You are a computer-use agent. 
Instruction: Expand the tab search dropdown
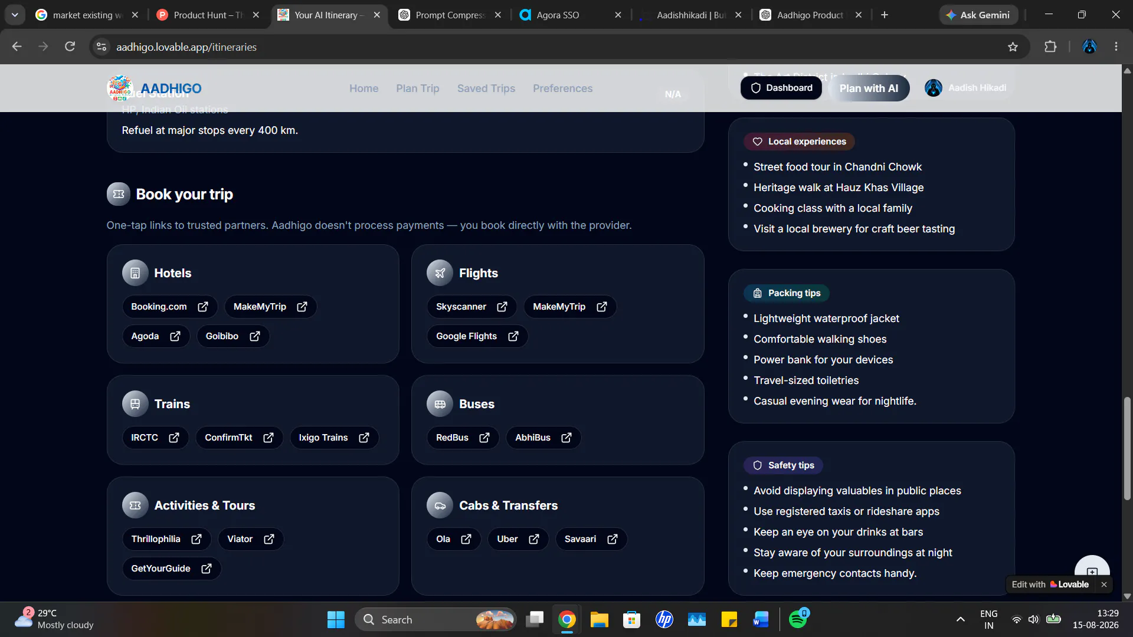pyautogui.click(x=15, y=15)
